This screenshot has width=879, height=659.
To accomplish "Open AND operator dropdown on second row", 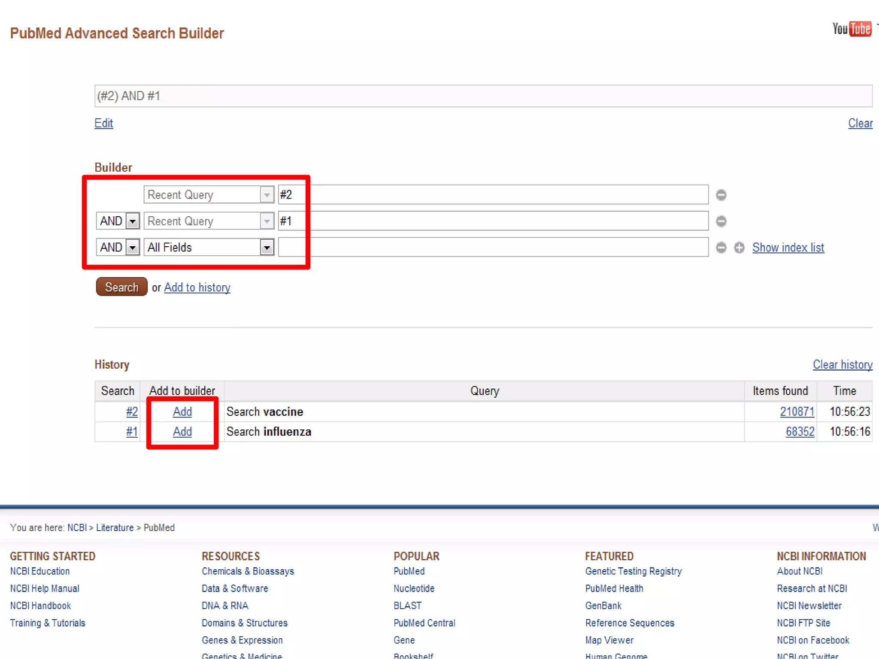I will (133, 221).
